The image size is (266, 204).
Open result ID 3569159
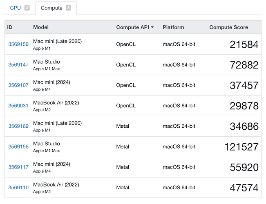click(18, 44)
